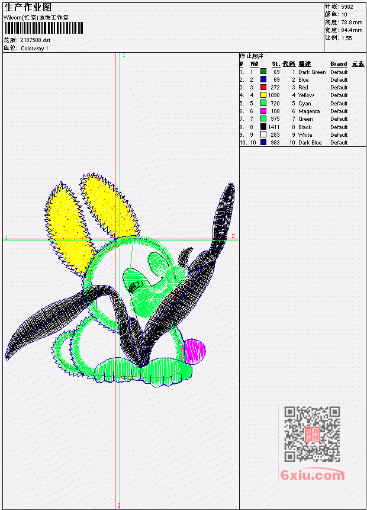
Task: Click the Dark Blue swatch in row 10
Action: click(x=263, y=143)
